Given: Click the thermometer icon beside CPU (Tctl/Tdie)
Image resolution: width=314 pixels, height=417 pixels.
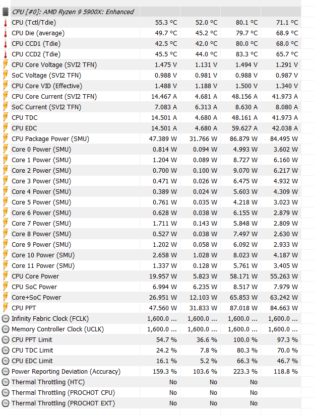Looking at the screenshot, I should (6, 23).
